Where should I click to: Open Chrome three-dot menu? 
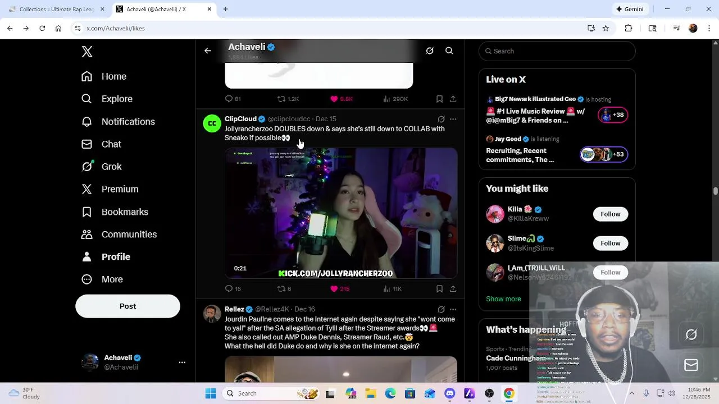708,28
